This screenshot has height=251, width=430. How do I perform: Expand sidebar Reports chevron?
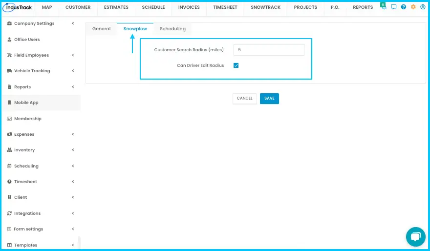pos(73,87)
